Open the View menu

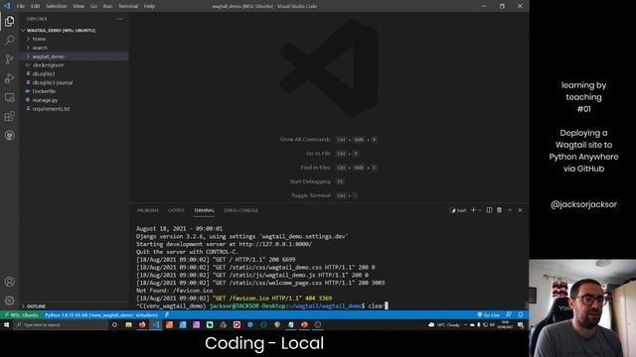coord(79,6)
